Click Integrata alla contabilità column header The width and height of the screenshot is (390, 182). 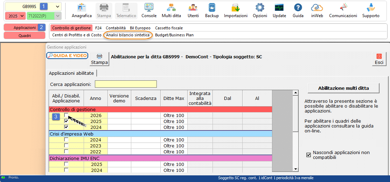point(200,98)
